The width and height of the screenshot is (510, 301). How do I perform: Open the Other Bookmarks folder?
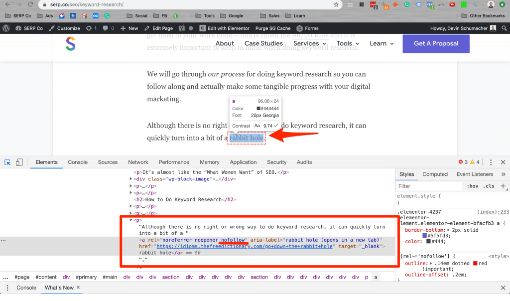[483, 15]
